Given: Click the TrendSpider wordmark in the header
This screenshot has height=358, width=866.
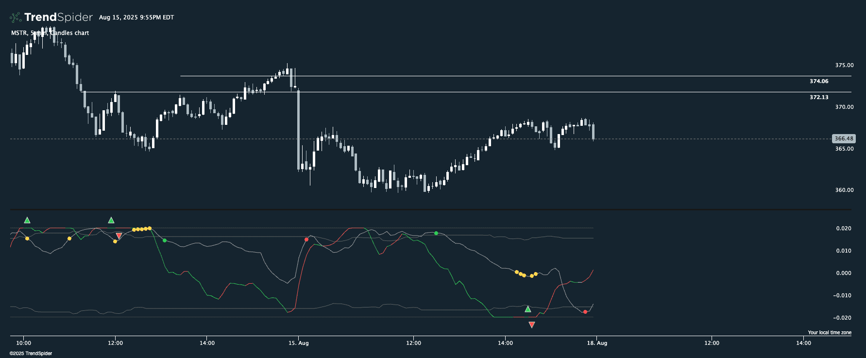Looking at the screenshot, I should [58, 17].
